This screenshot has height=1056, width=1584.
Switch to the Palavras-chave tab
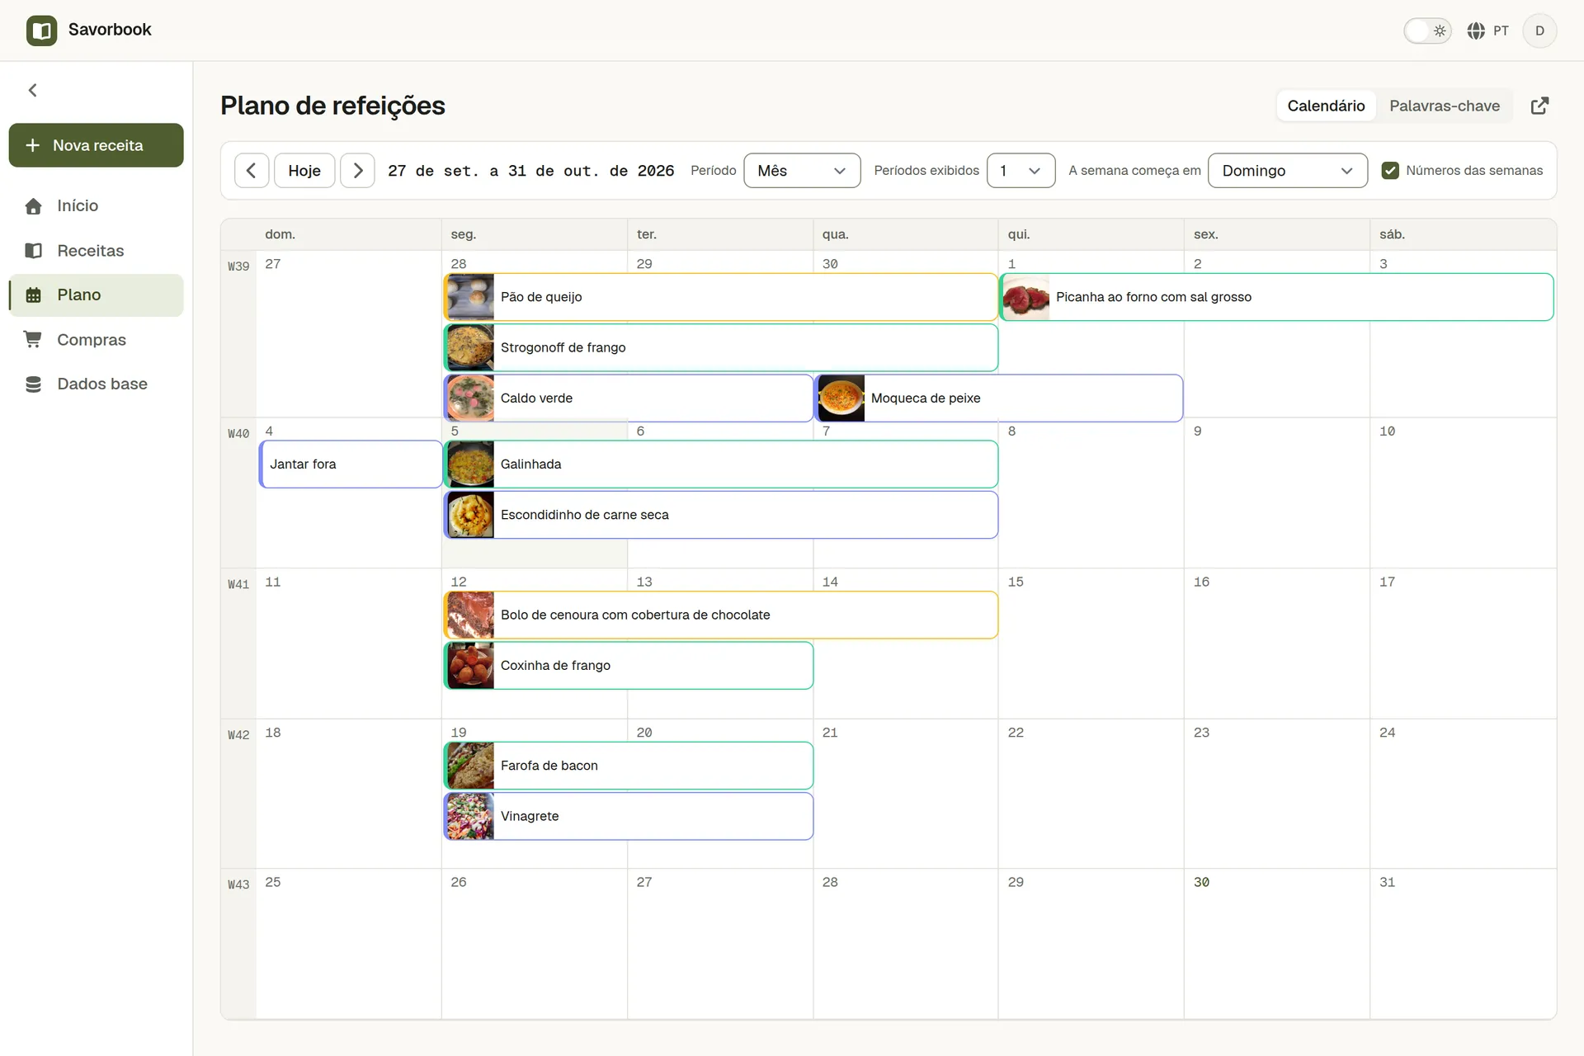coord(1445,106)
